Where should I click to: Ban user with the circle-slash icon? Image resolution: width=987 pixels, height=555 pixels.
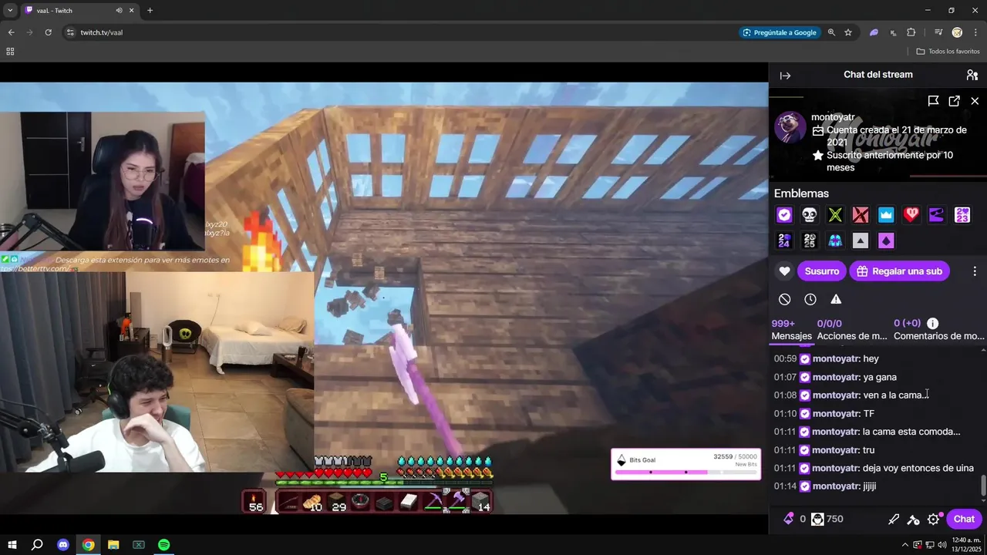click(x=784, y=299)
